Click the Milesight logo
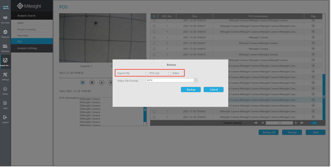The height and width of the screenshot is (167, 331). pos(29,6)
